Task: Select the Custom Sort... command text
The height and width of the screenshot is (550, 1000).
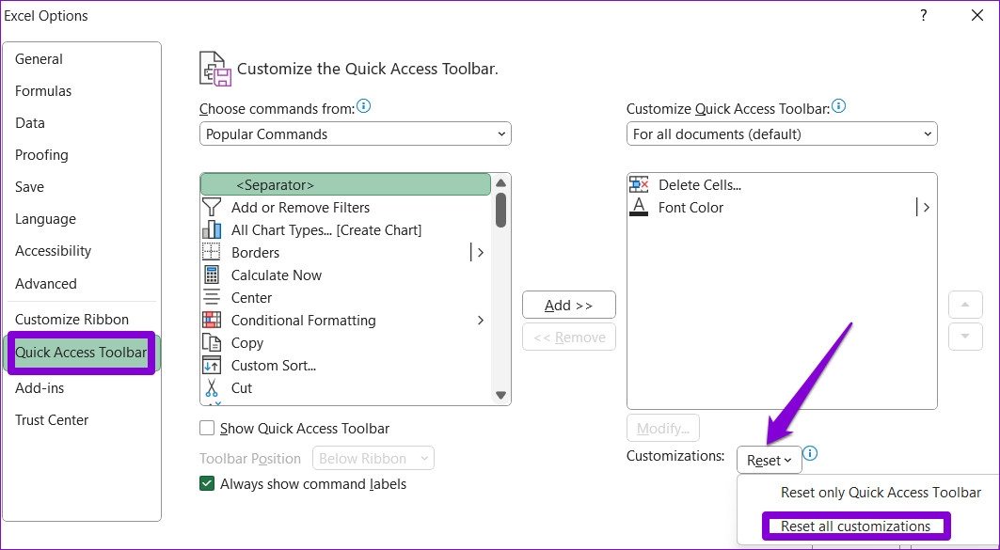Action: pyautogui.click(x=274, y=365)
